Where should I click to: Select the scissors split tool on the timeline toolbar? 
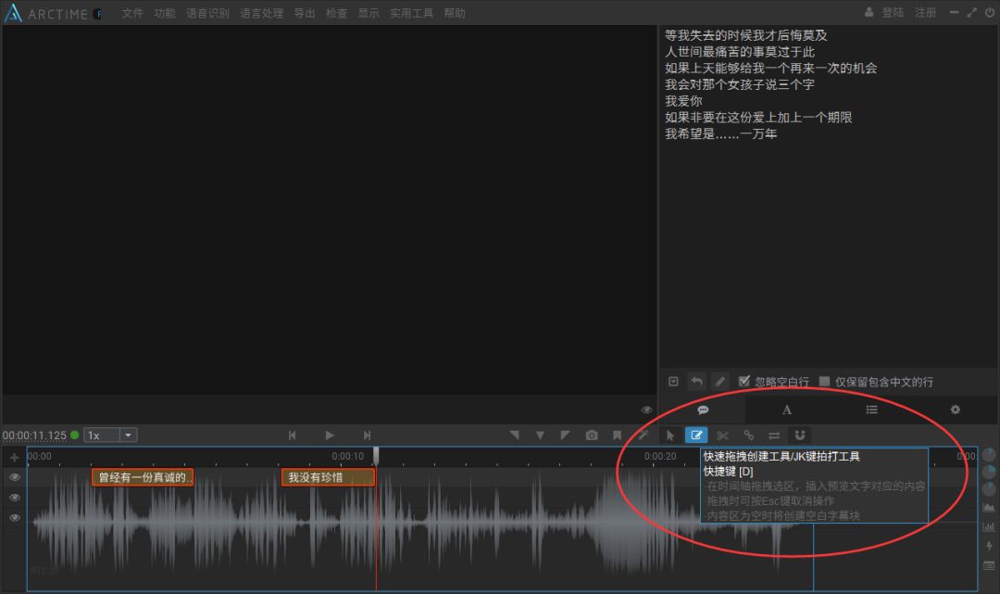pyautogui.click(x=724, y=435)
